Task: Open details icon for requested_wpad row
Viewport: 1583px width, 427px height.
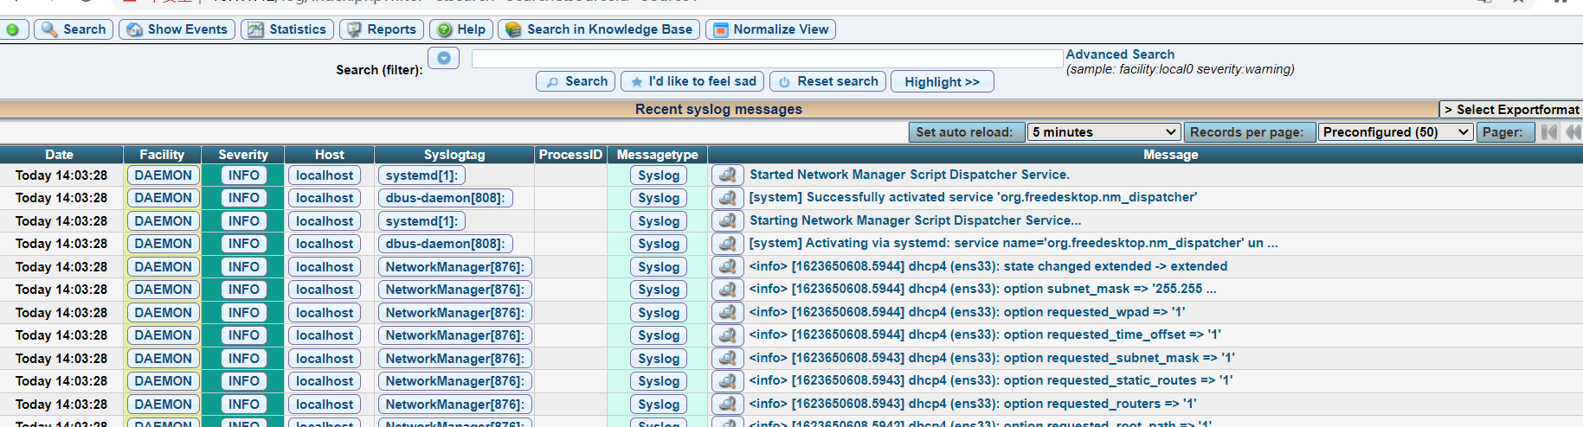Action: coord(728,313)
